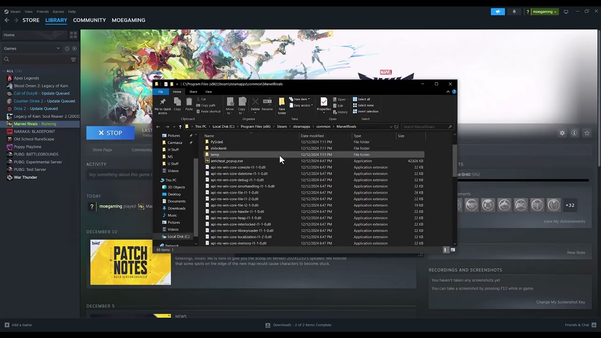This screenshot has width=601, height=338.
Task: Click Steam back arrow navigation
Action: tap(7, 20)
